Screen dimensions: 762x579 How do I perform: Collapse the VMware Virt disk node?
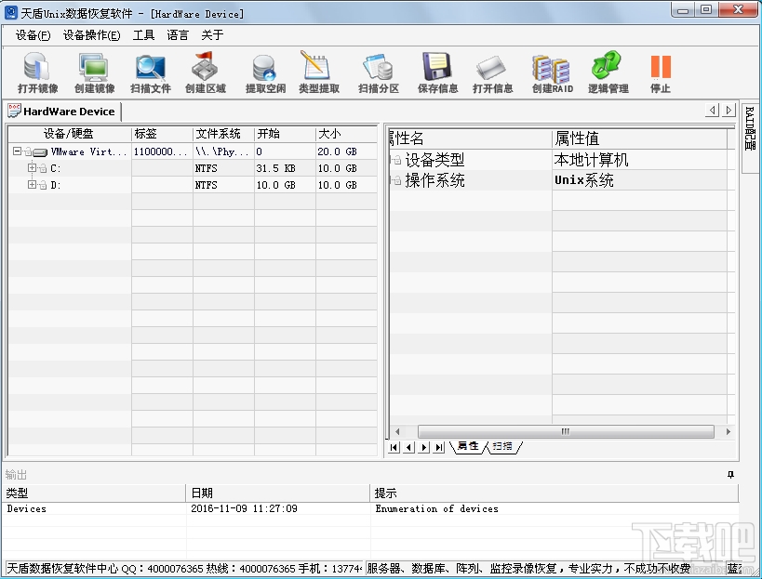[x=17, y=151]
